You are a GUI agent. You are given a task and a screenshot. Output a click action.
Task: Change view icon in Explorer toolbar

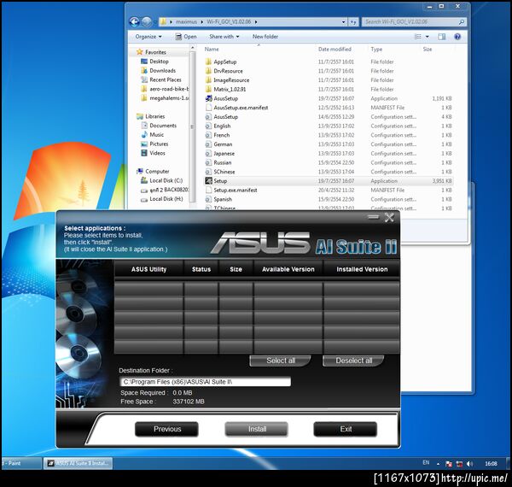pyautogui.click(x=417, y=37)
